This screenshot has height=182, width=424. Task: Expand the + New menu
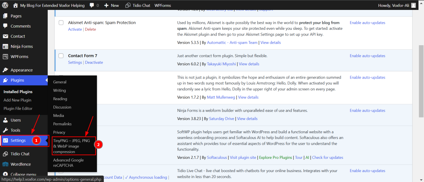[x=112, y=5]
